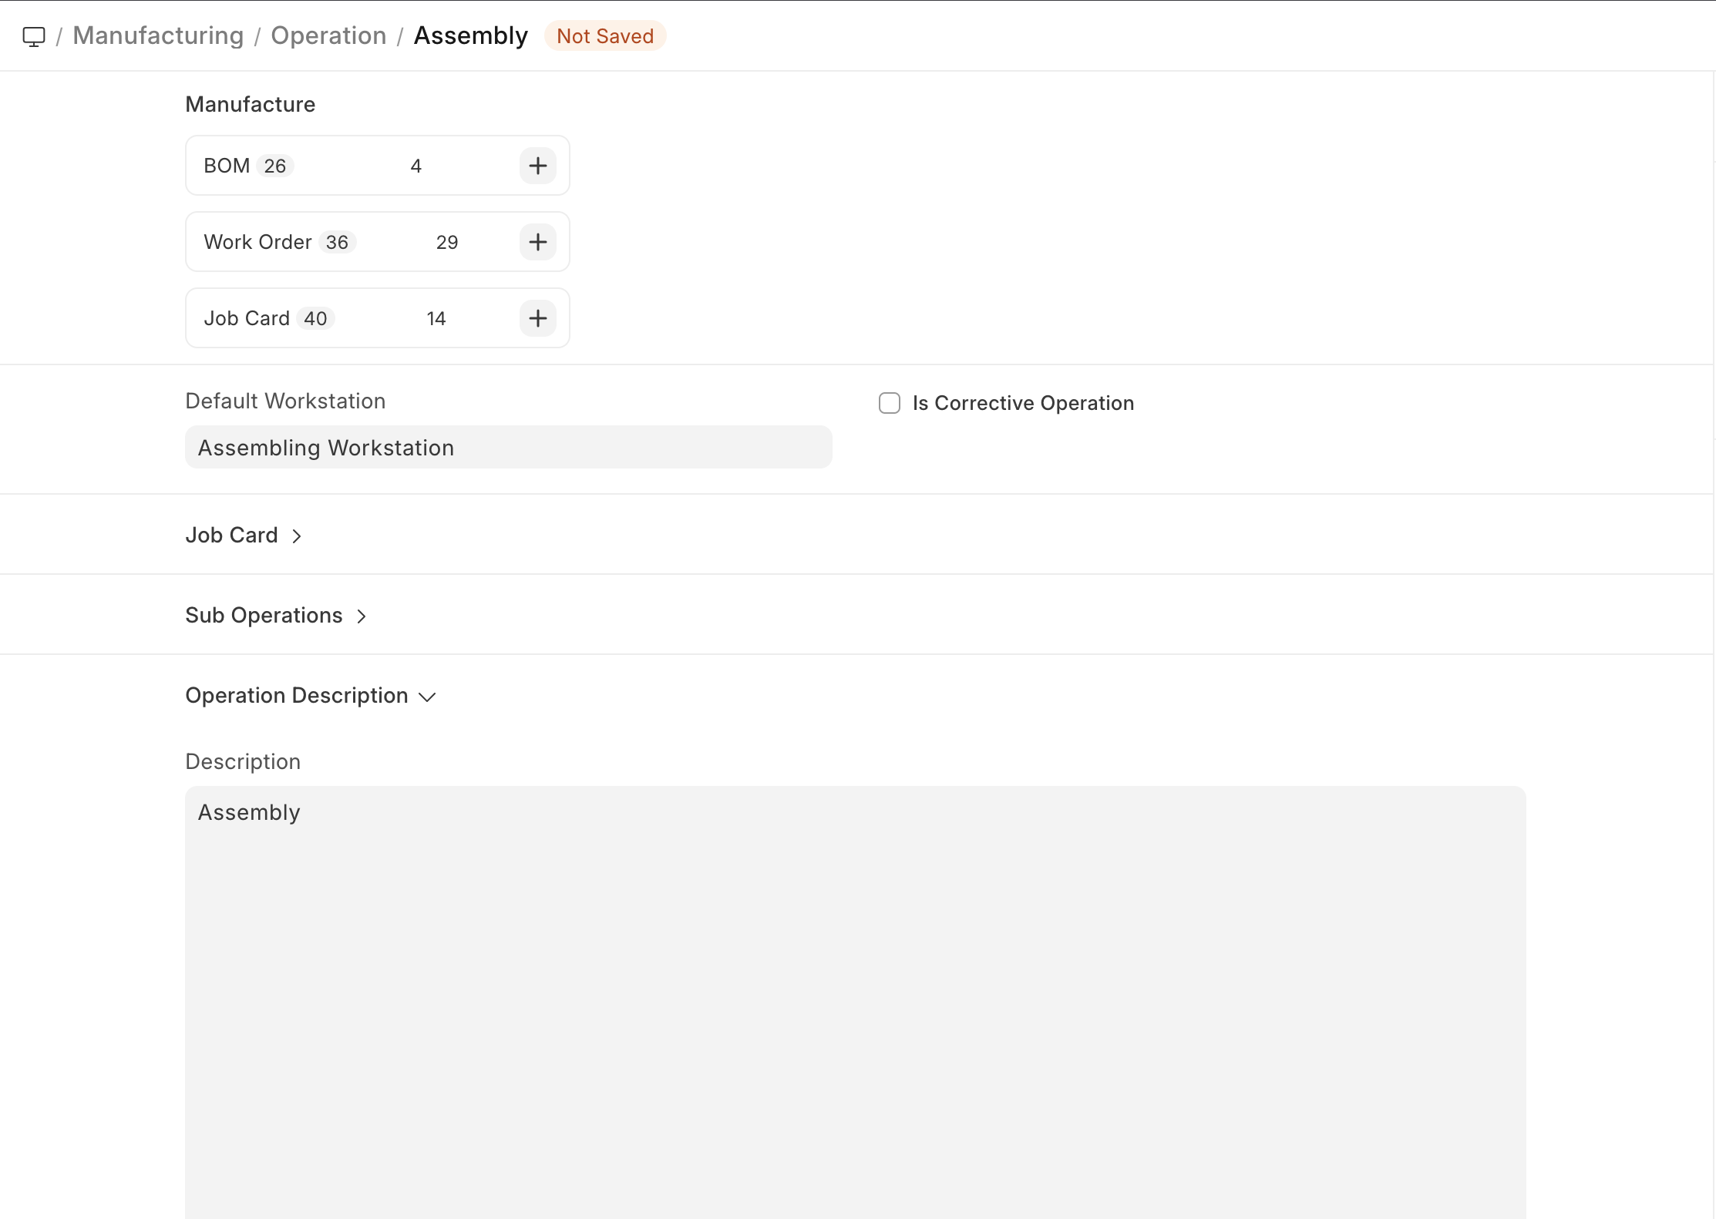Expand the Job Card section chevron
Image resolution: width=1716 pixels, height=1219 pixels.
click(x=297, y=536)
